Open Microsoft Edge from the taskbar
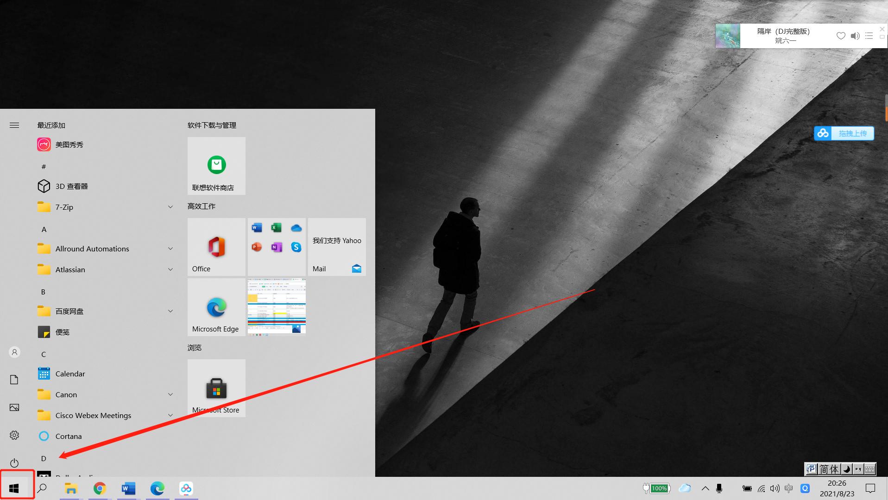 pyautogui.click(x=157, y=488)
